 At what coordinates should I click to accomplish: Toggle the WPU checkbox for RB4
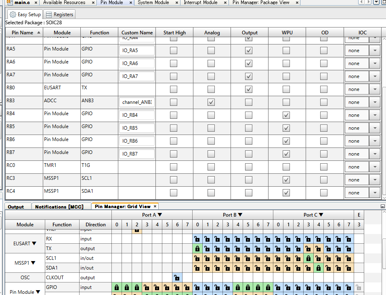click(x=286, y=115)
